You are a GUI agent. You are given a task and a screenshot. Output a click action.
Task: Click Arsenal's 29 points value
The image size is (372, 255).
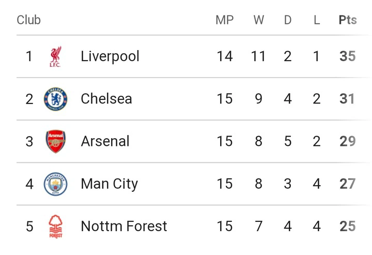point(348,141)
